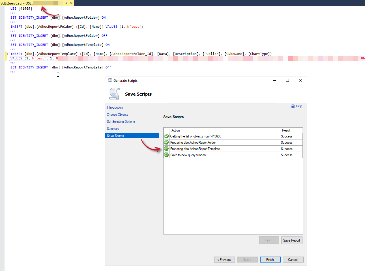Click the success icon for 'Getting the list of objects'
Screen dimensions: 365x271
(x=166, y=136)
